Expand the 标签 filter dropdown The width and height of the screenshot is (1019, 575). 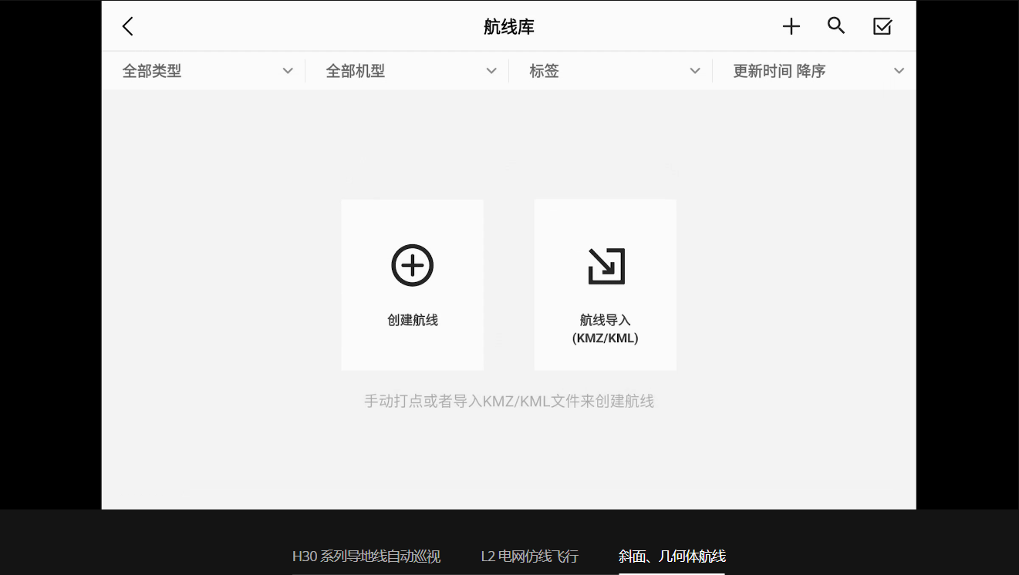(x=544, y=71)
